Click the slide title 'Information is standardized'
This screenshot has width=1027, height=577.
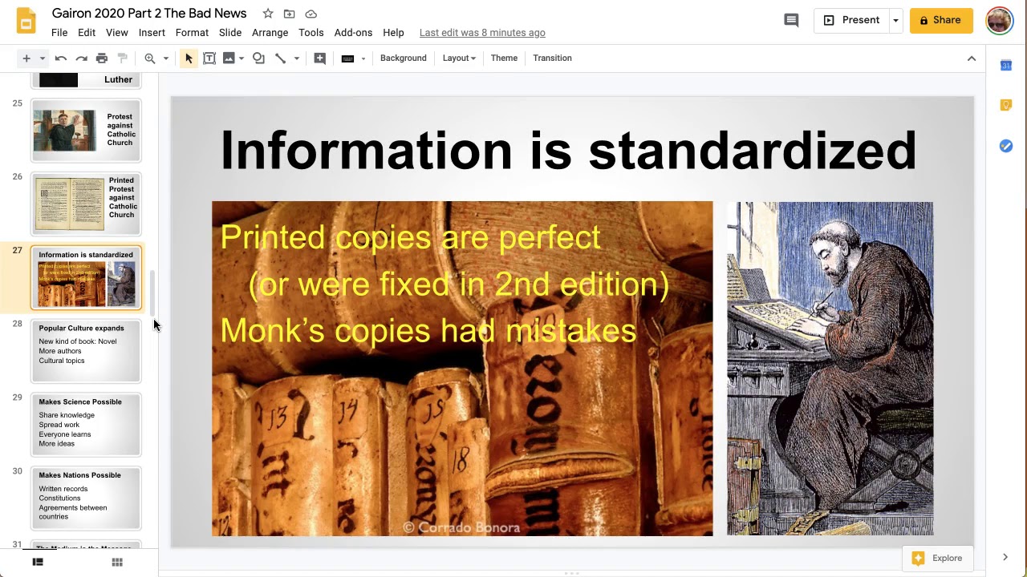(568, 150)
